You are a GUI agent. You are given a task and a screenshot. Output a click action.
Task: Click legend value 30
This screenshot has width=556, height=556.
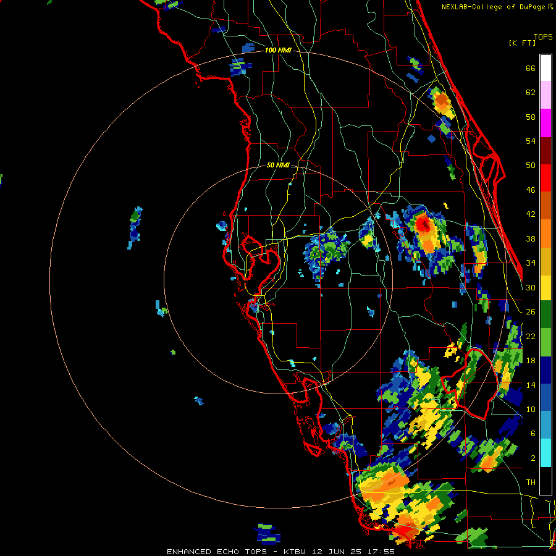click(531, 287)
